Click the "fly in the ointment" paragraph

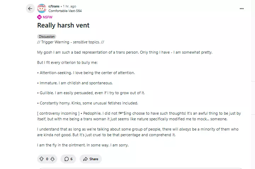point(83,145)
